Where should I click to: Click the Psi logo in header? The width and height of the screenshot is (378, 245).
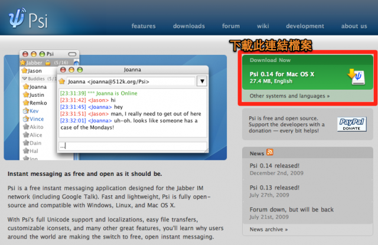coord(28,18)
